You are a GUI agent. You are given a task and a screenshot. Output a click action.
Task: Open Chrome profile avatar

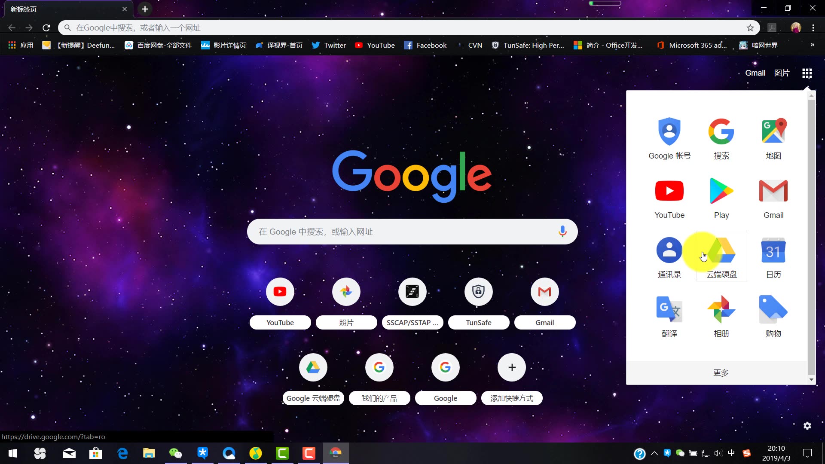[796, 28]
